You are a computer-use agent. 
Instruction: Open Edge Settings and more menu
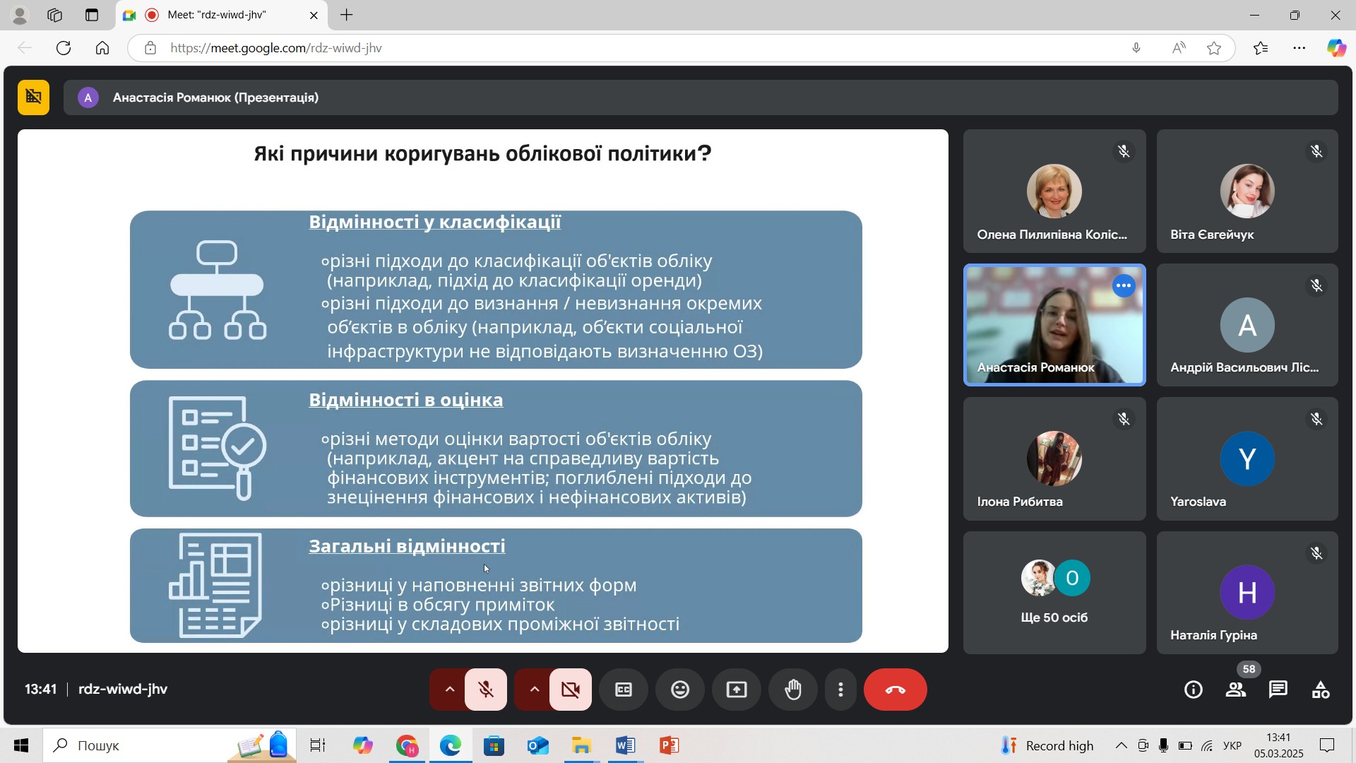click(1299, 48)
